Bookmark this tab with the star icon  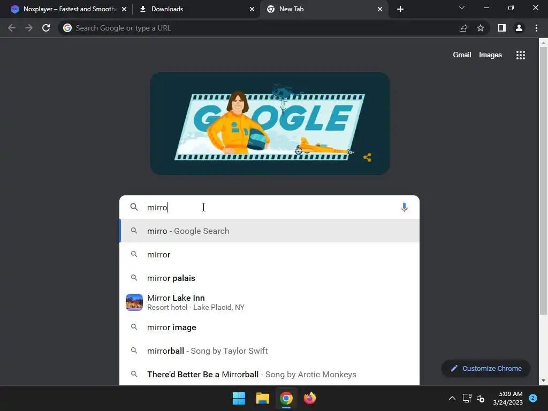(x=481, y=28)
